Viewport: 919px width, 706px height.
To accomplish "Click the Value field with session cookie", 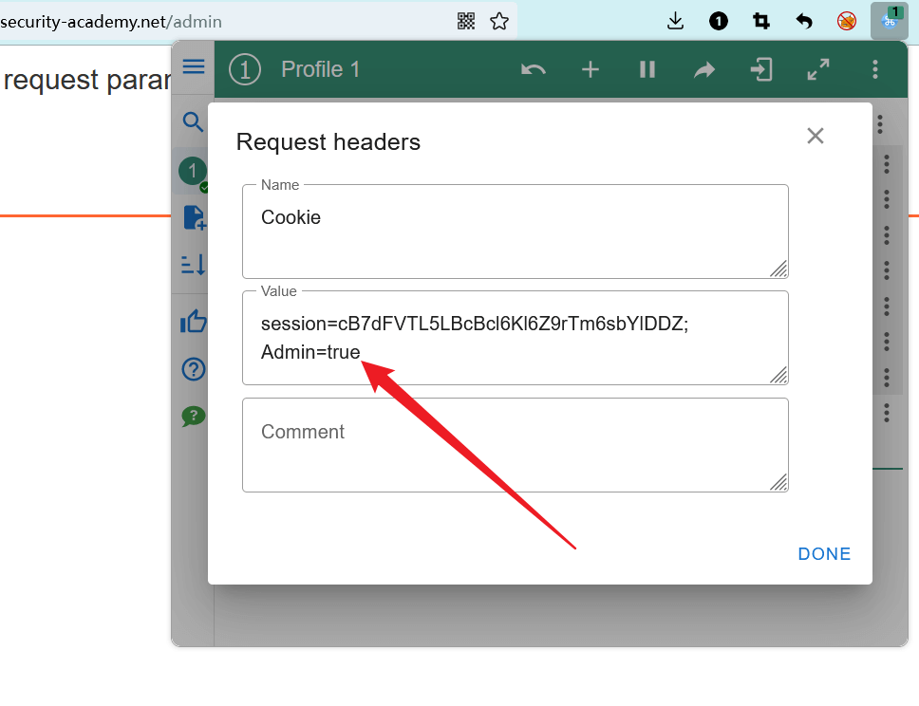I will (x=515, y=337).
